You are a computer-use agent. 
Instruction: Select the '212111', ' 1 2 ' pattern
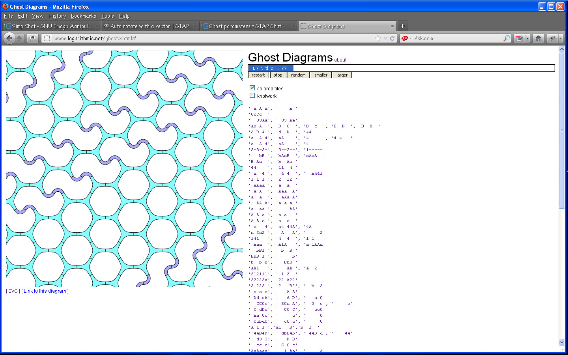273,274
